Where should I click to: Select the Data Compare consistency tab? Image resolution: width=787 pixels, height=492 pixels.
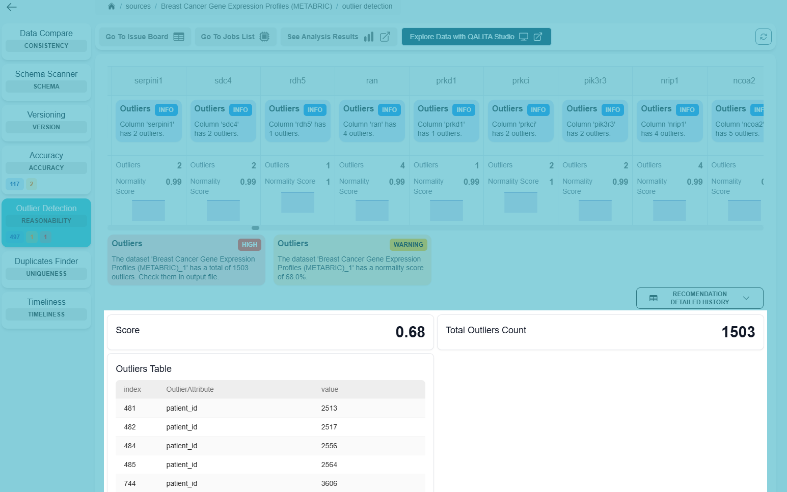tap(46, 39)
